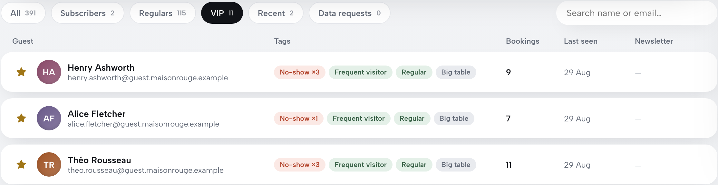Open guest name Théo Rousseau
Viewport: 718px width, 185px height.
(x=100, y=160)
